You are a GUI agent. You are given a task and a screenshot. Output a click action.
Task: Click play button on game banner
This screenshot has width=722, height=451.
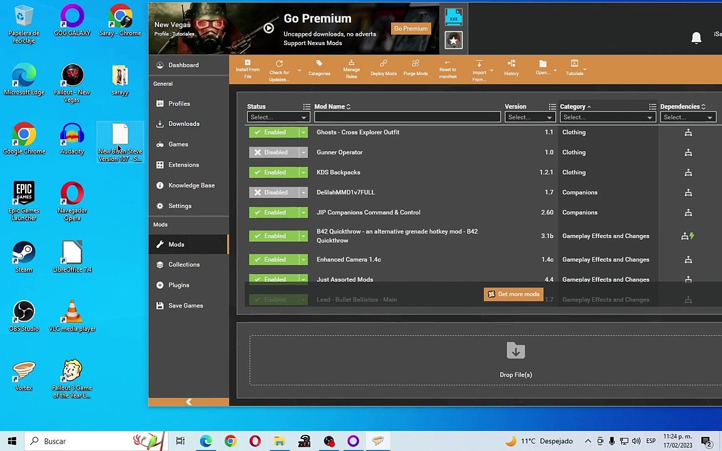pyautogui.click(x=269, y=28)
